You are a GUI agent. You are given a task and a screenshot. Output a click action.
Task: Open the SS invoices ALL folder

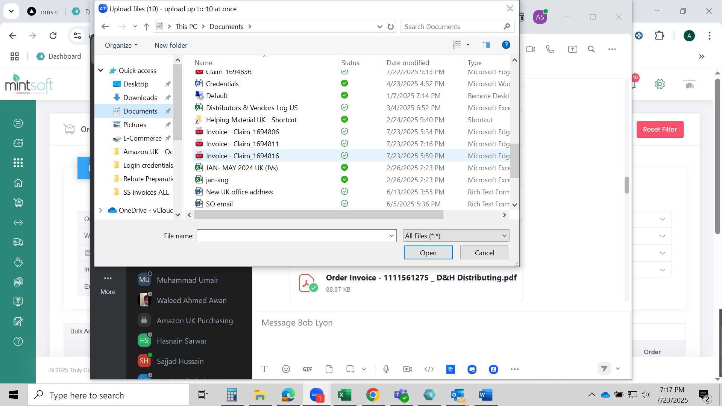pyautogui.click(x=146, y=192)
